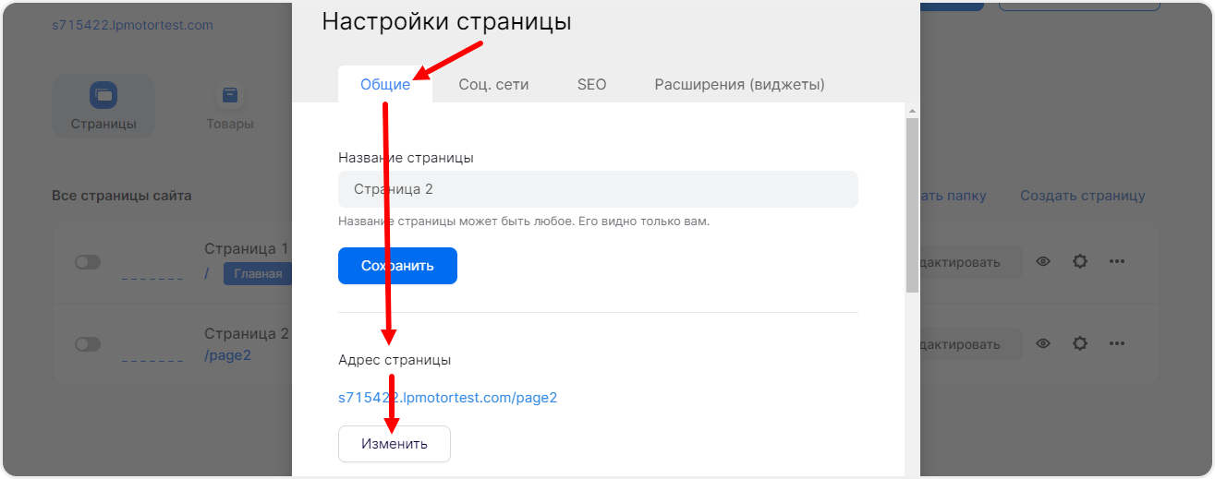Image resolution: width=1215 pixels, height=479 pixels.
Task: Toggle the switch for Страница 2
Action: click(x=88, y=344)
